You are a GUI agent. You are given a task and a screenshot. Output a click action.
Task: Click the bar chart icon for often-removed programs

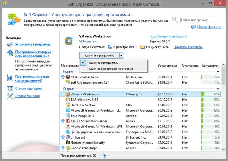[10, 78]
